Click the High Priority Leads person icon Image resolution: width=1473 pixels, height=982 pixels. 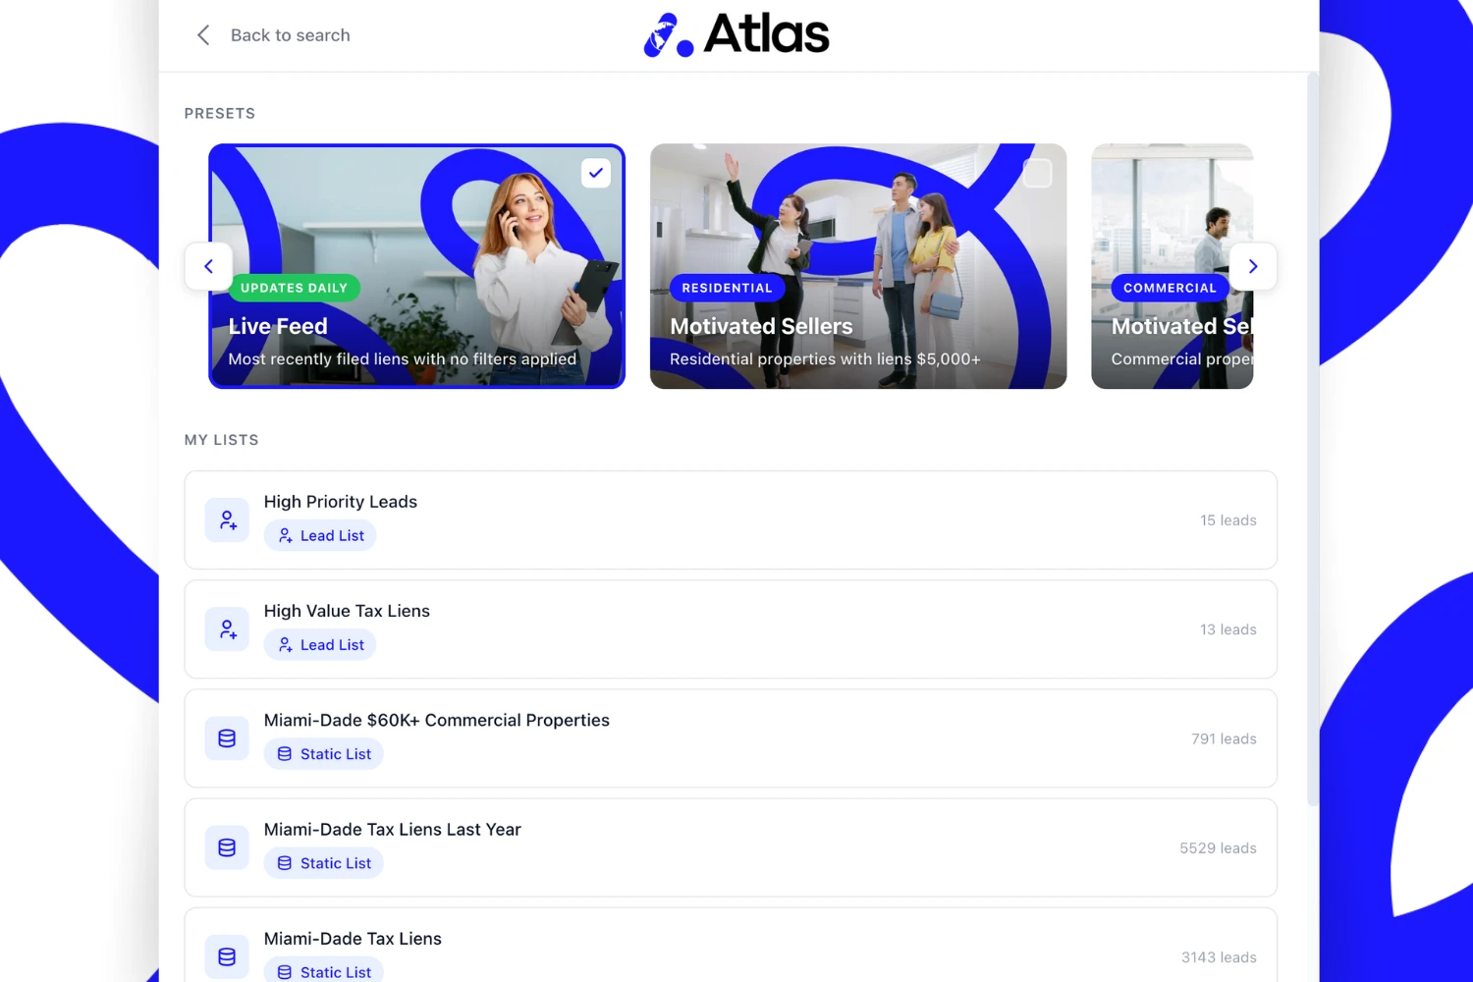click(x=227, y=520)
